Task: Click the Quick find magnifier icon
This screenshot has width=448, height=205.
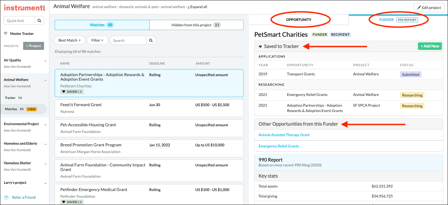Action: (x=39, y=20)
